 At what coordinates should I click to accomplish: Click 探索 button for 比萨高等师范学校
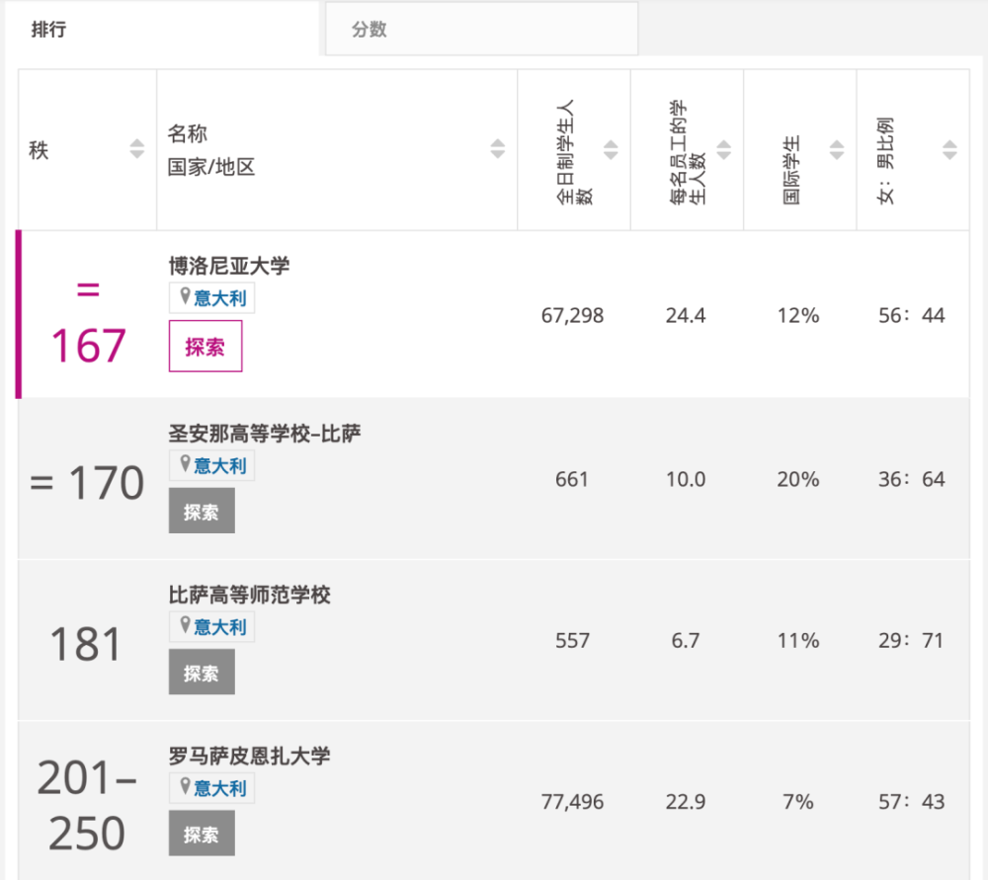pyautogui.click(x=202, y=673)
